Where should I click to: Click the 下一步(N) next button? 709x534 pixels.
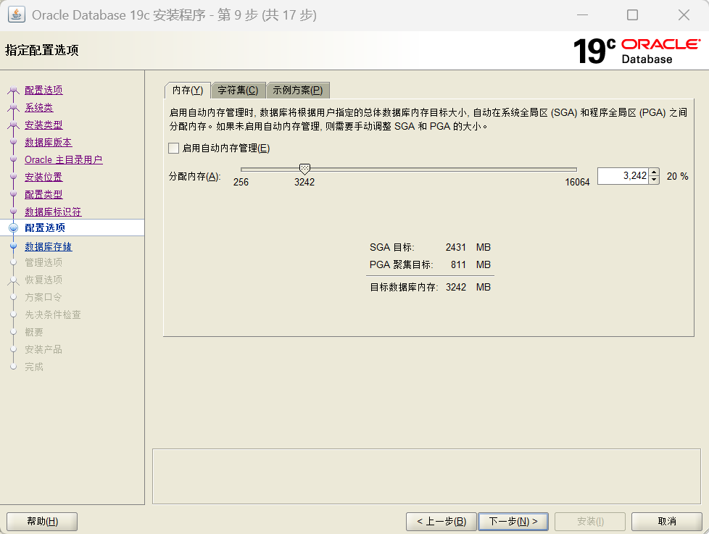513,522
